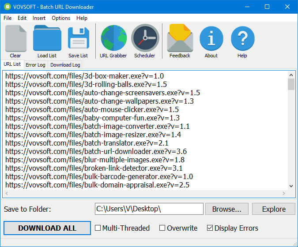Click the vertical scrollbar up arrow
The height and width of the screenshot is (247, 298).
point(291,75)
